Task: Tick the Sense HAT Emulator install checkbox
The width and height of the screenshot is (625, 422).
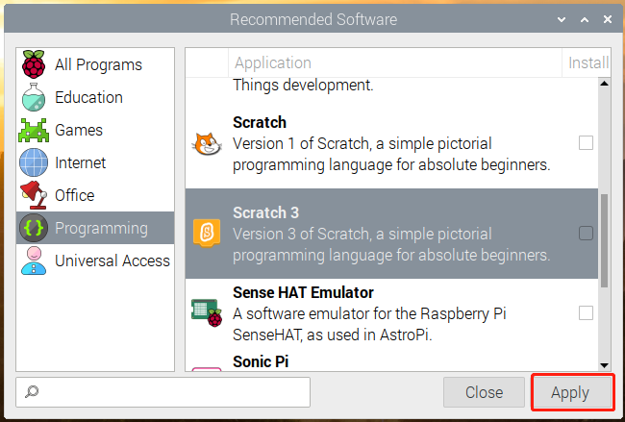Action: [x=586, y=312]
